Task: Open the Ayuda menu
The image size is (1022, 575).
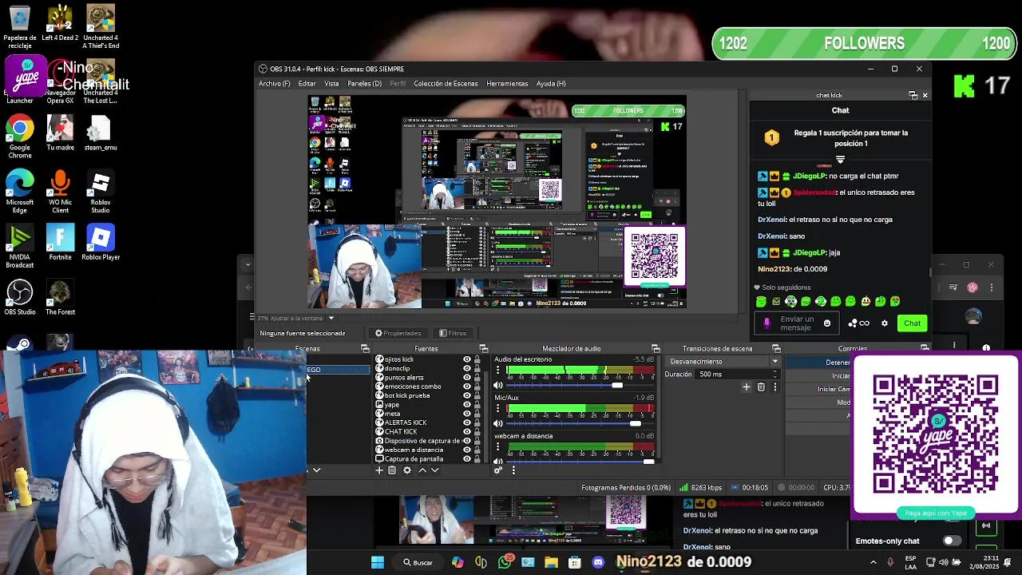Action: pos(551,84)
